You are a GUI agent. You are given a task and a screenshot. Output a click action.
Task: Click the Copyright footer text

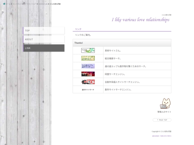pos(161,131)
